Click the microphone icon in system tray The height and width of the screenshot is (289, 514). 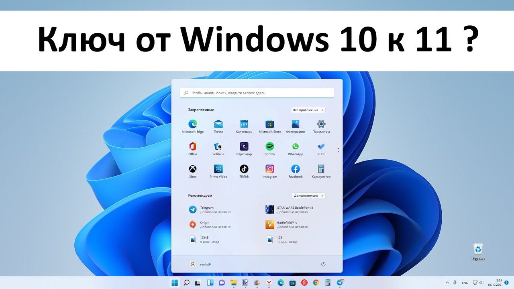[455, 283]
